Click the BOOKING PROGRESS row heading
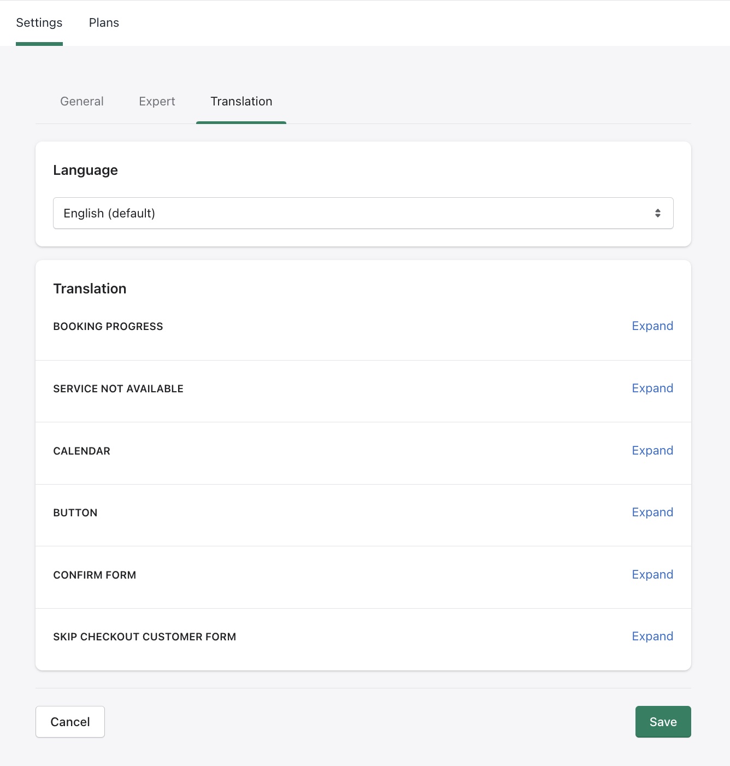 [108, 327]
